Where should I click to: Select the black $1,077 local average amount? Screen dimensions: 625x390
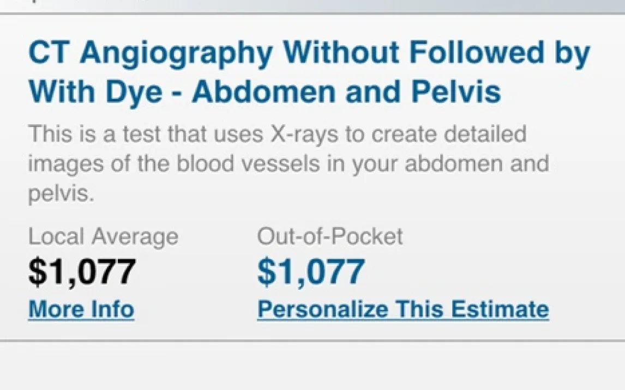point(82,271)
